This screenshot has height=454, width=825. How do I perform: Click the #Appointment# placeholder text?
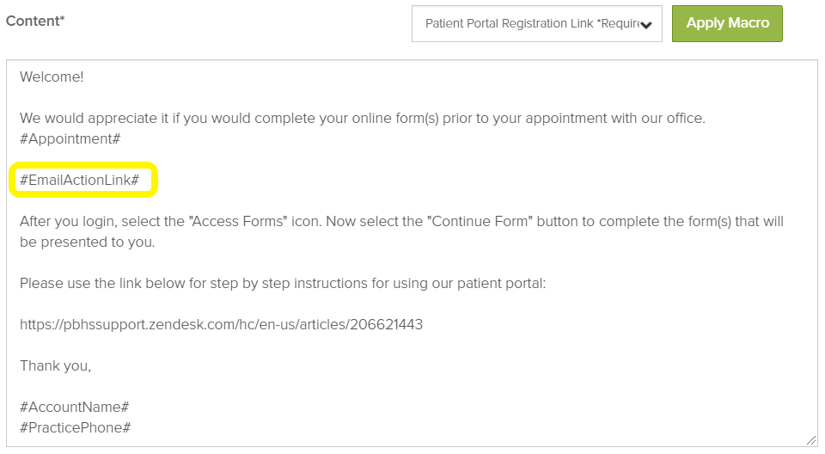[70, 139]
